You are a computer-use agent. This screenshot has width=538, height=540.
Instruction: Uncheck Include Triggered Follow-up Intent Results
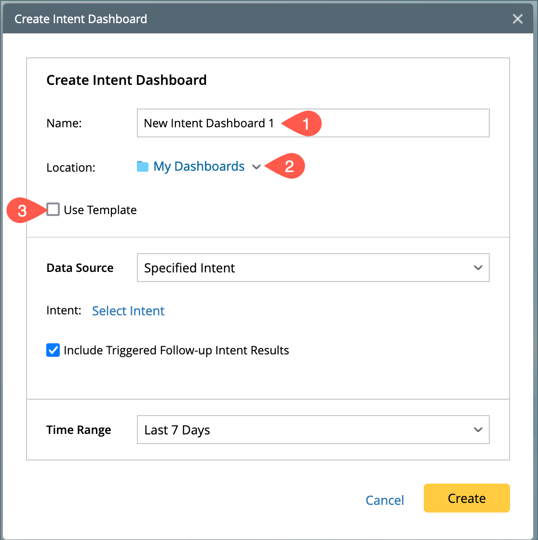(x=53, y=350)
